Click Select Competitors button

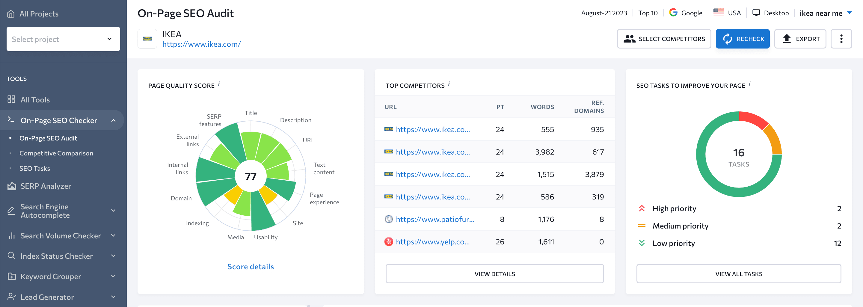[664, 39]
